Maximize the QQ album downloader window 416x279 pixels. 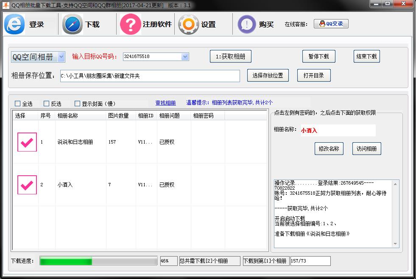tap(387, 4)
